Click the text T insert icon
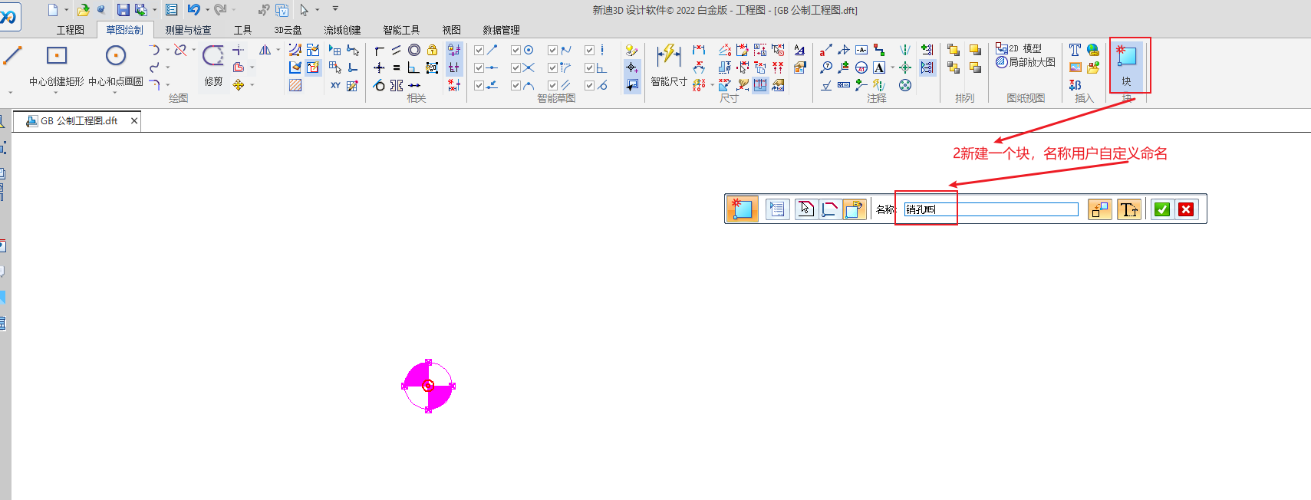1311x500 pixels. [1075, 50]
